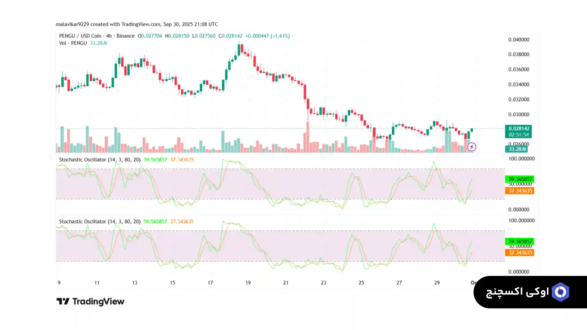
Task: Click the Persian OK Exchange text banner
Action: point(517,292)
